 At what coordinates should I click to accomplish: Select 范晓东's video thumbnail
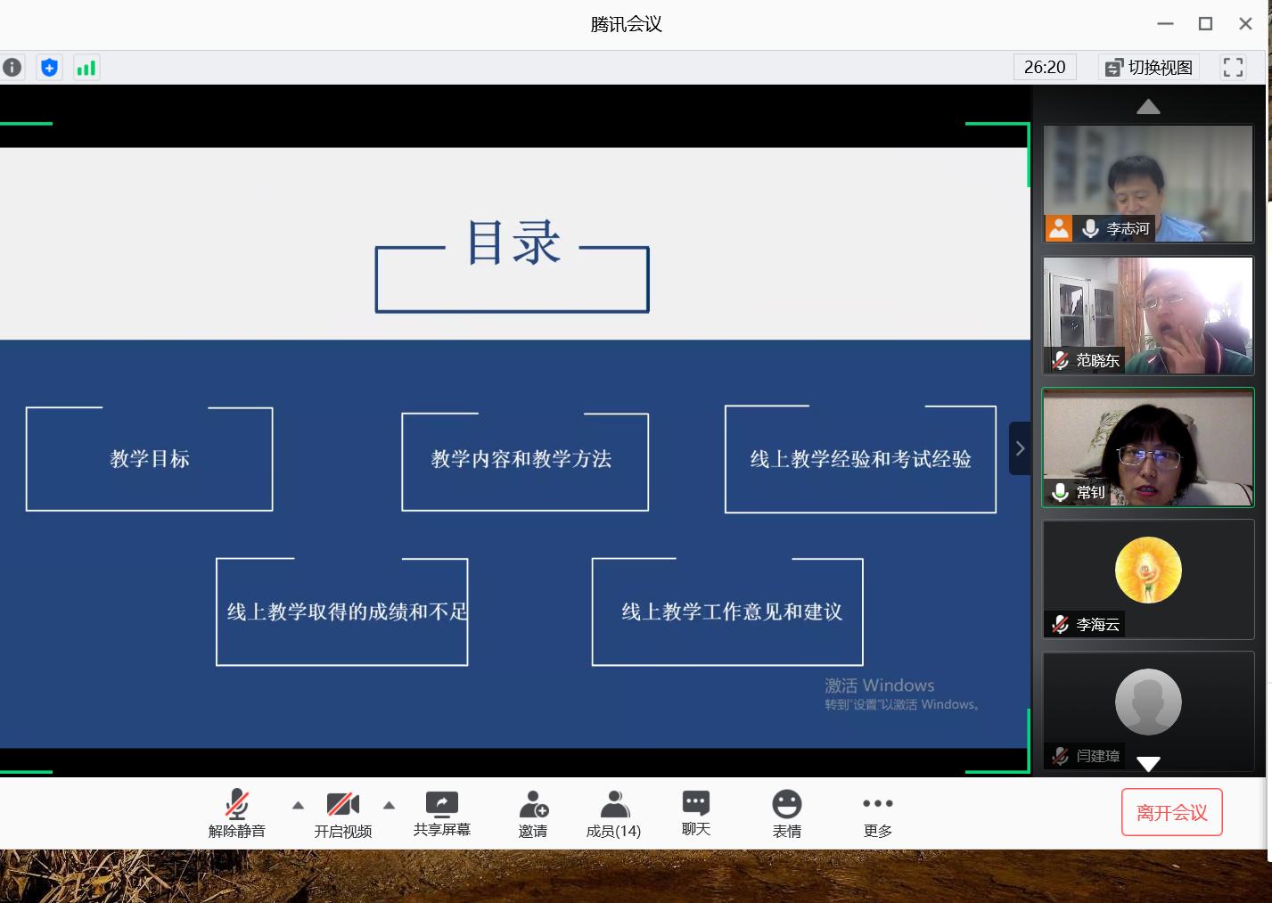click(1148, 316)
